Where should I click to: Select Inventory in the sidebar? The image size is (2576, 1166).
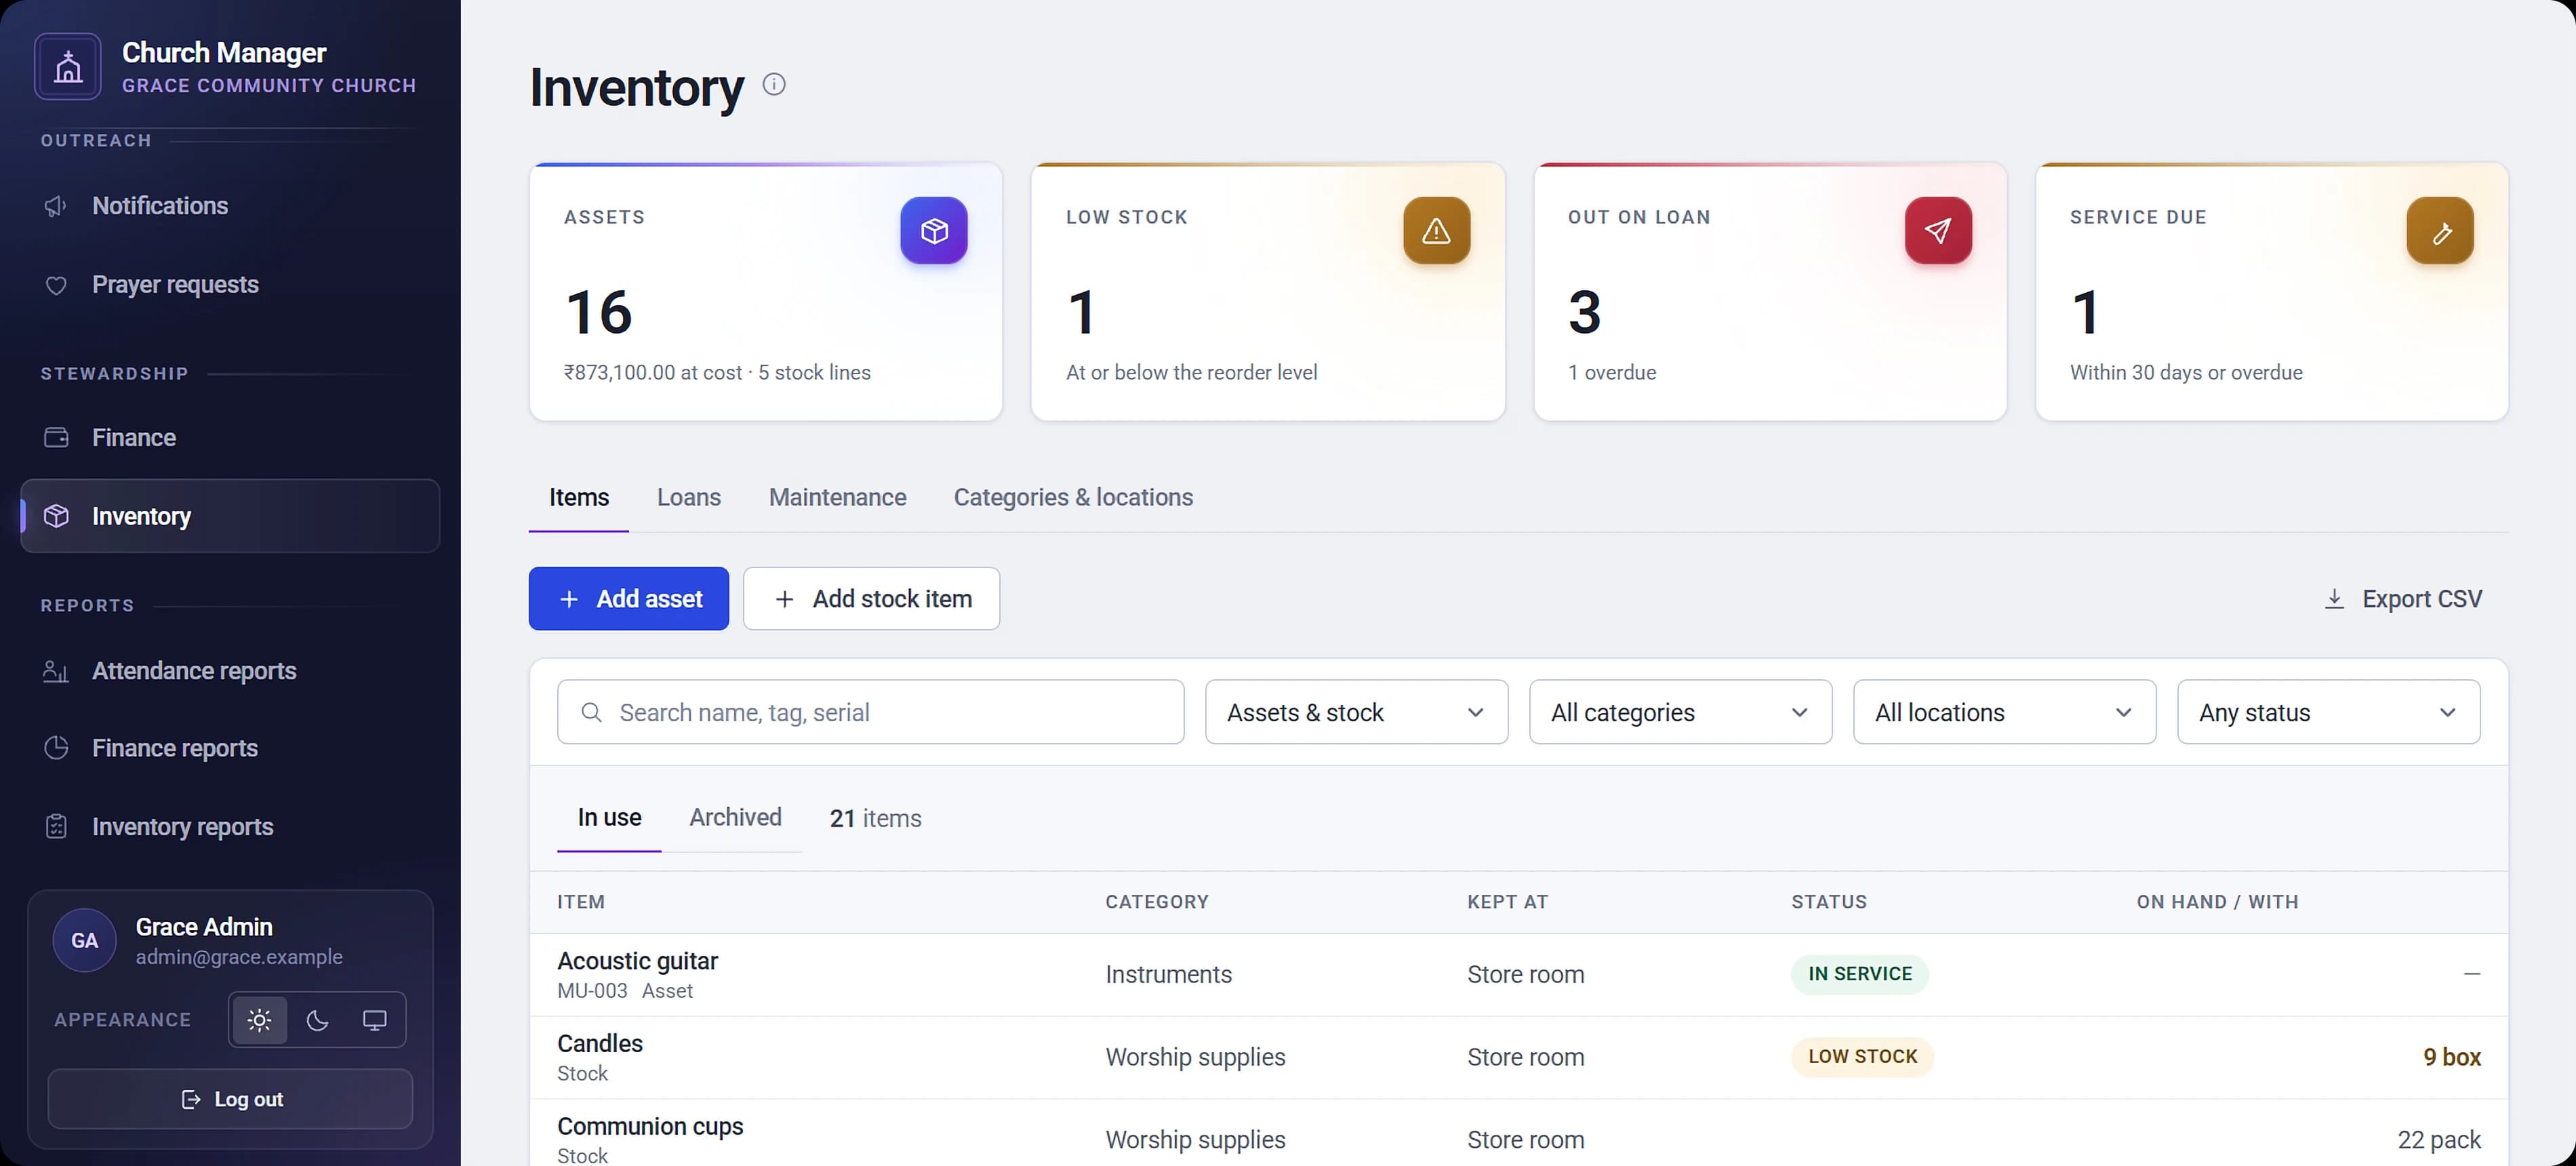click(230, 516)
